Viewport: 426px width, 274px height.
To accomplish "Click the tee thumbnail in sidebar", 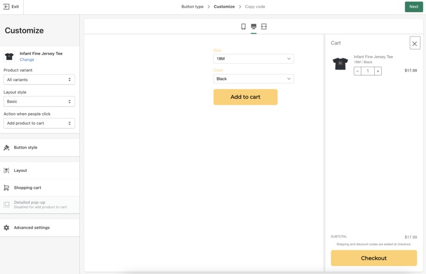I will [9, 57].
